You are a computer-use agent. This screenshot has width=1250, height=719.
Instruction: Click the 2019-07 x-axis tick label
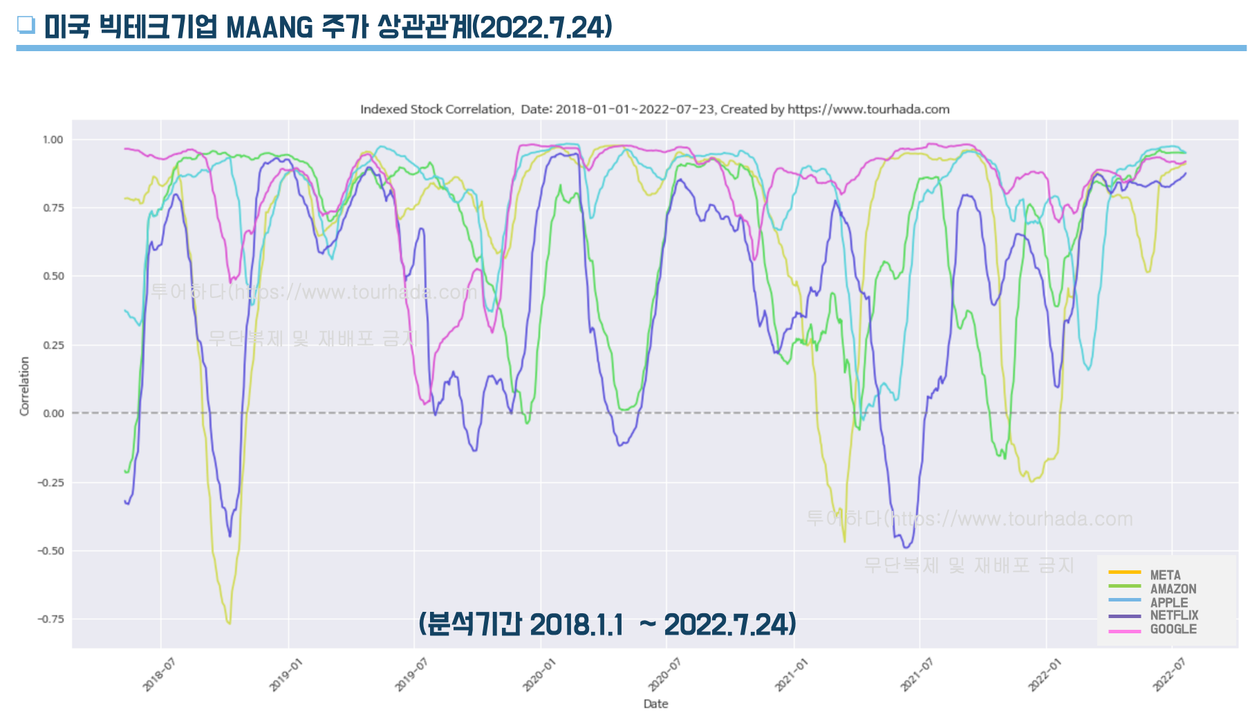click(x=411, y=675)
